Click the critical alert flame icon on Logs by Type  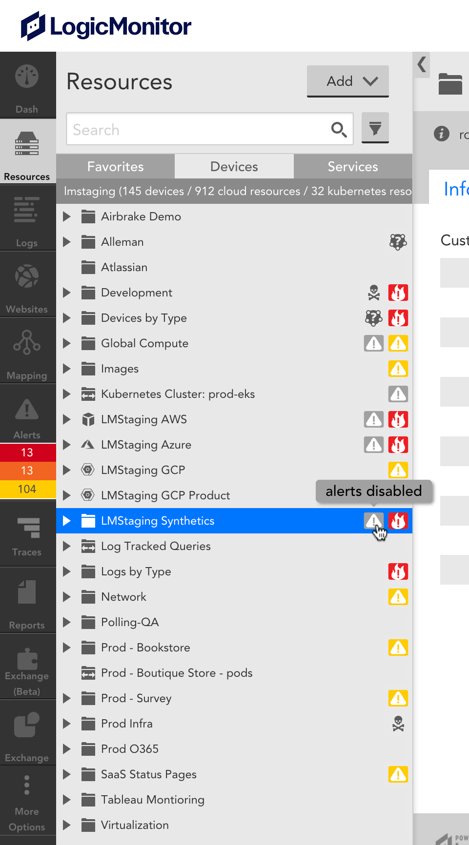coord(398,571)
